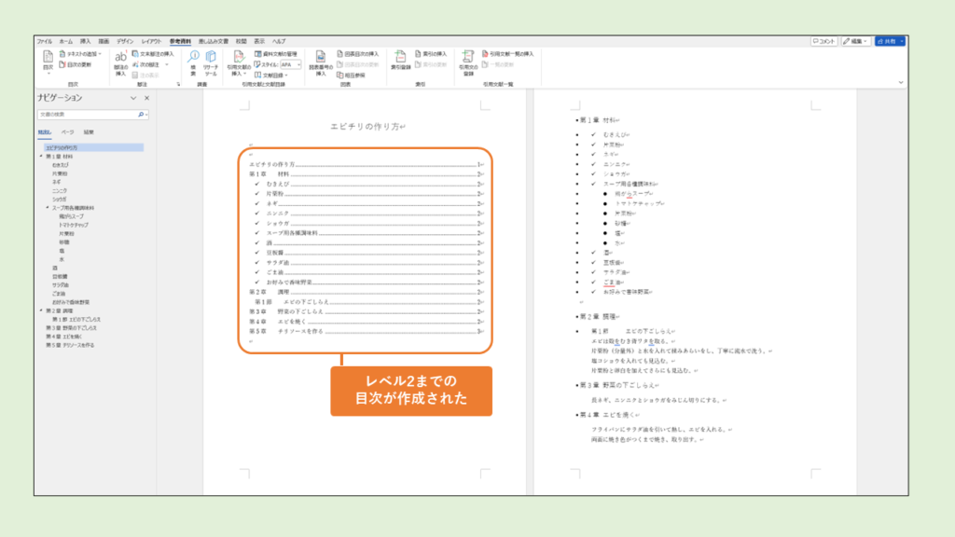Switch to the 校閲 ribbon tab
Viewport: 955px width, 537px height.
(x=242, y=41)
